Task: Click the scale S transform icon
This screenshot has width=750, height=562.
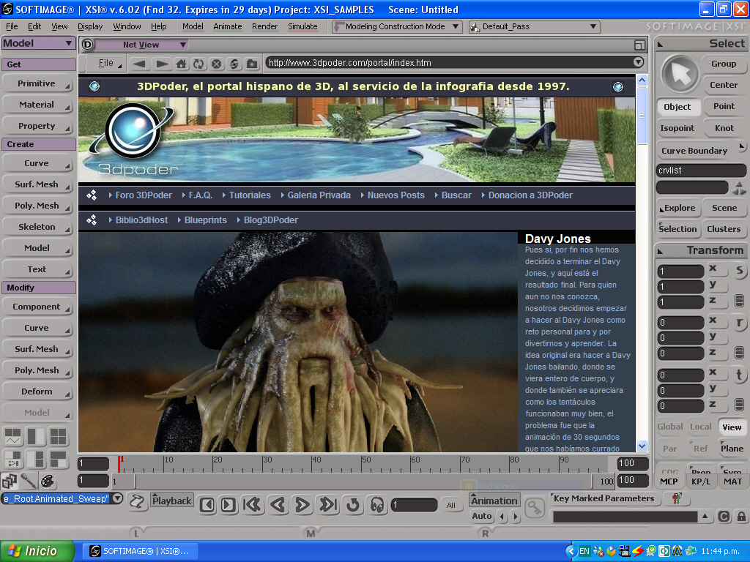Action: (x=740, y=271)
